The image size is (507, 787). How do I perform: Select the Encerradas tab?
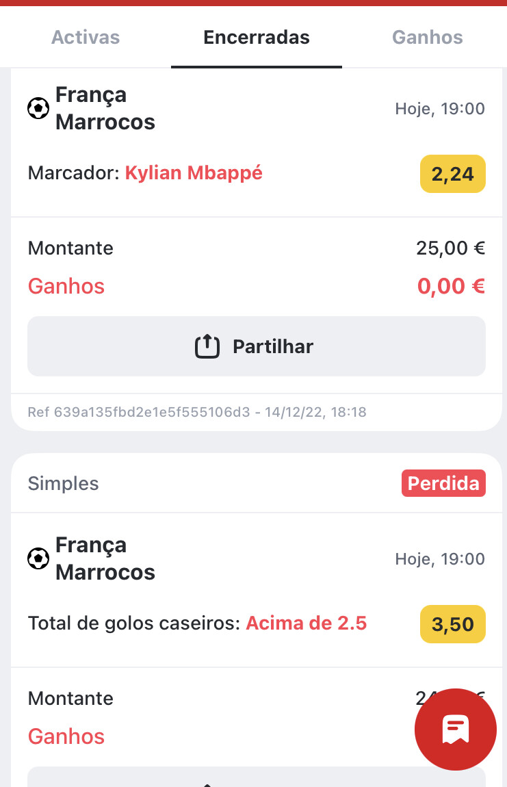coord(257,37)
